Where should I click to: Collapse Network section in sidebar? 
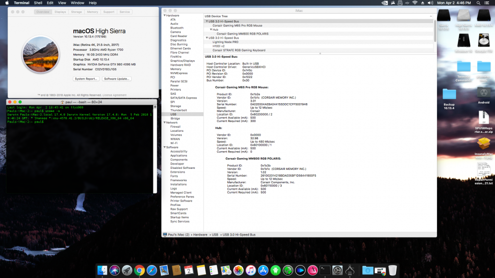pos(164,122)
